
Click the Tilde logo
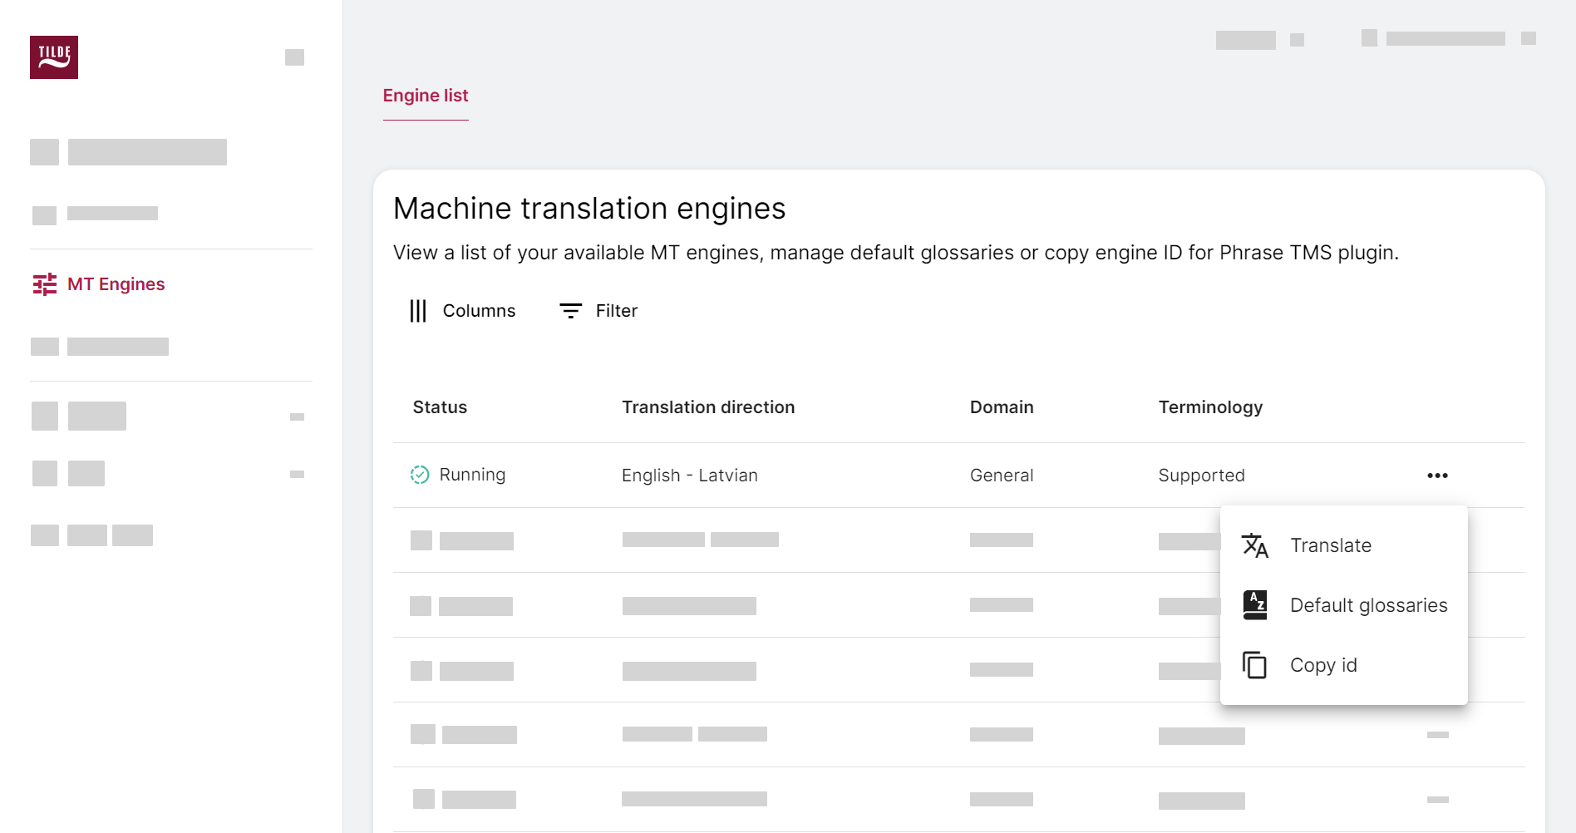pyautogui.click(x=54, y=57)
